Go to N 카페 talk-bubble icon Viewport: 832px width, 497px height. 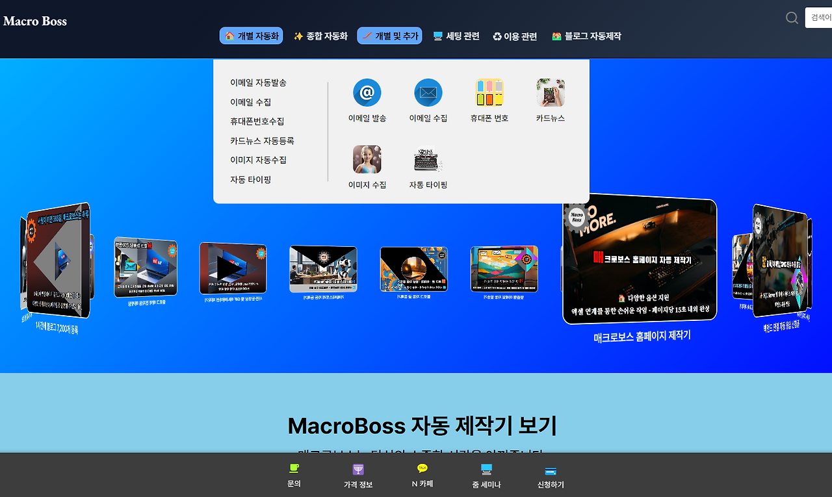click(x=422, y=468)
